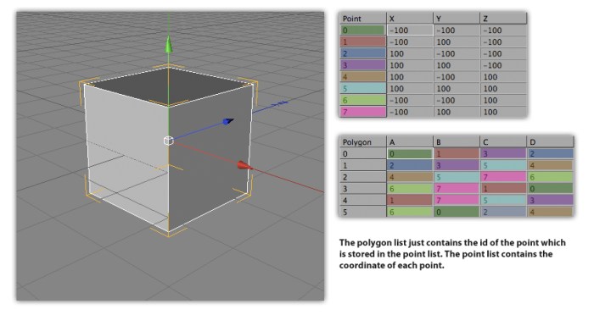Image resolution: width=594 pixels, height=315 pixels.
Task: Click polygon 1 column C cyan cell
Action: coord(503,166)
